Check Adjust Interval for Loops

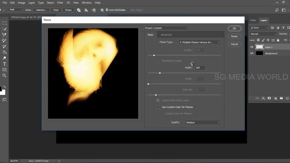coord(158,101)
